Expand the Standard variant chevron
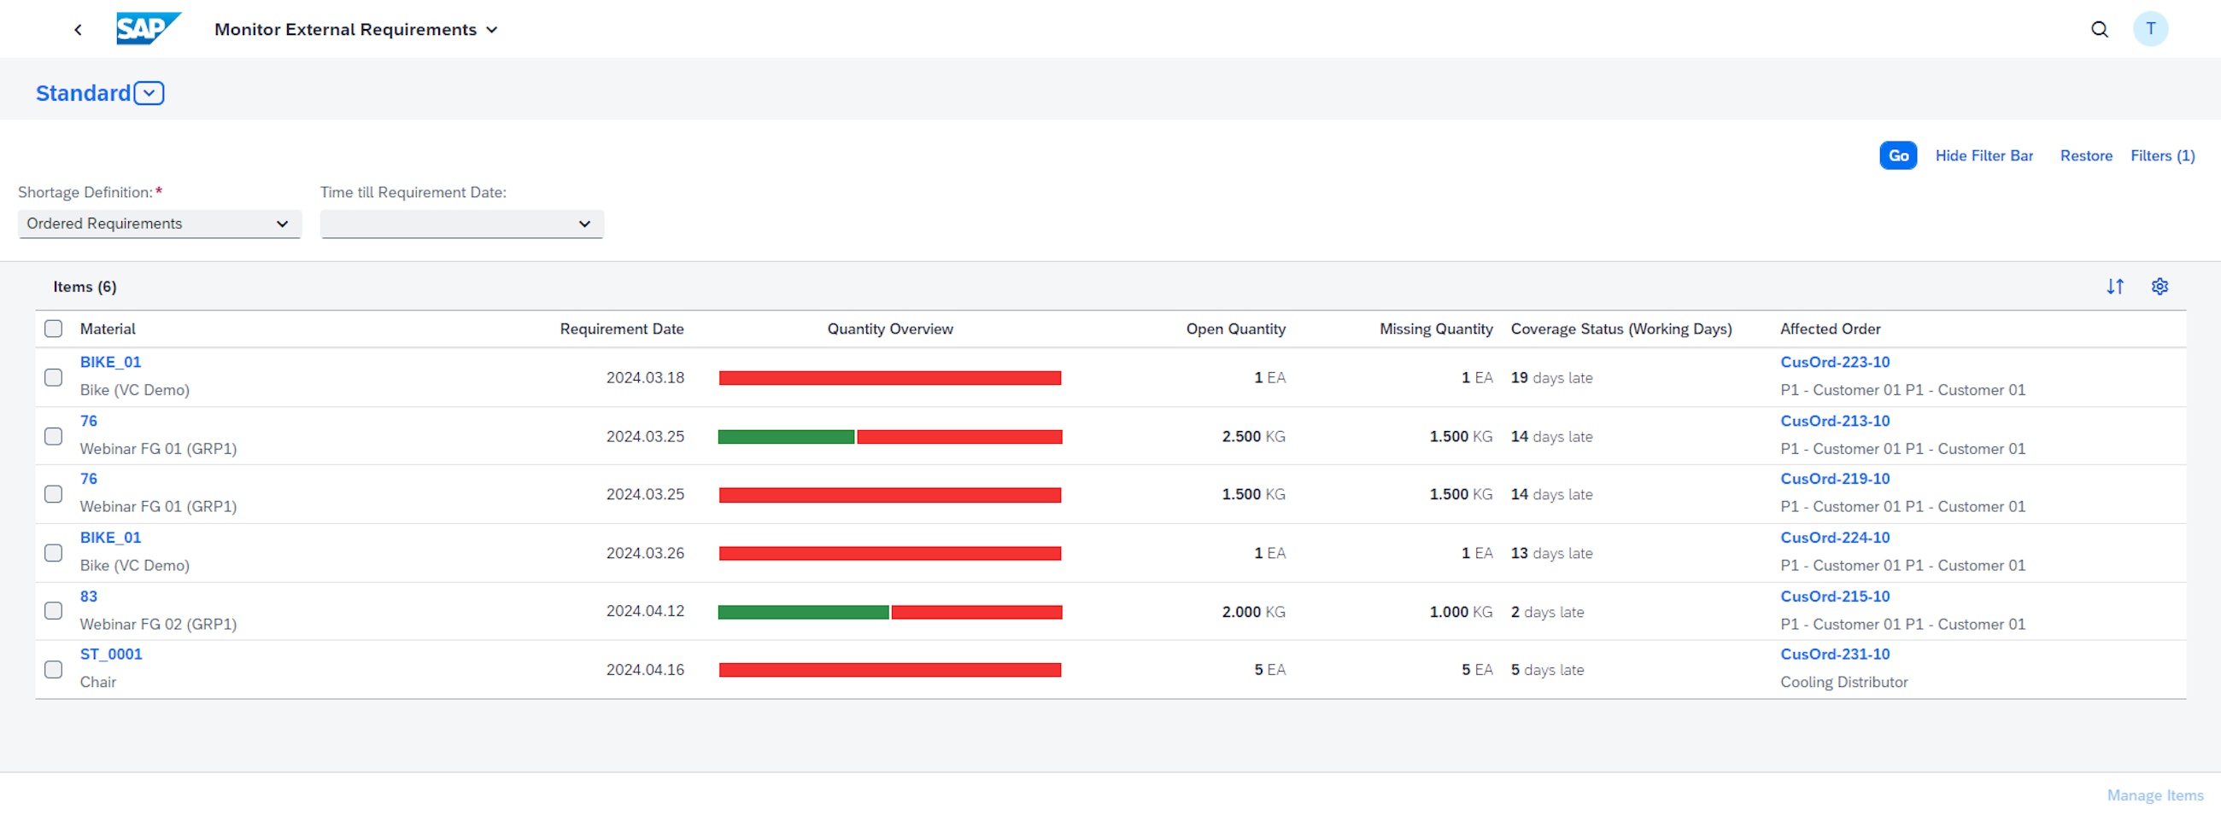The image size is (2221, 815). point(149,93)
